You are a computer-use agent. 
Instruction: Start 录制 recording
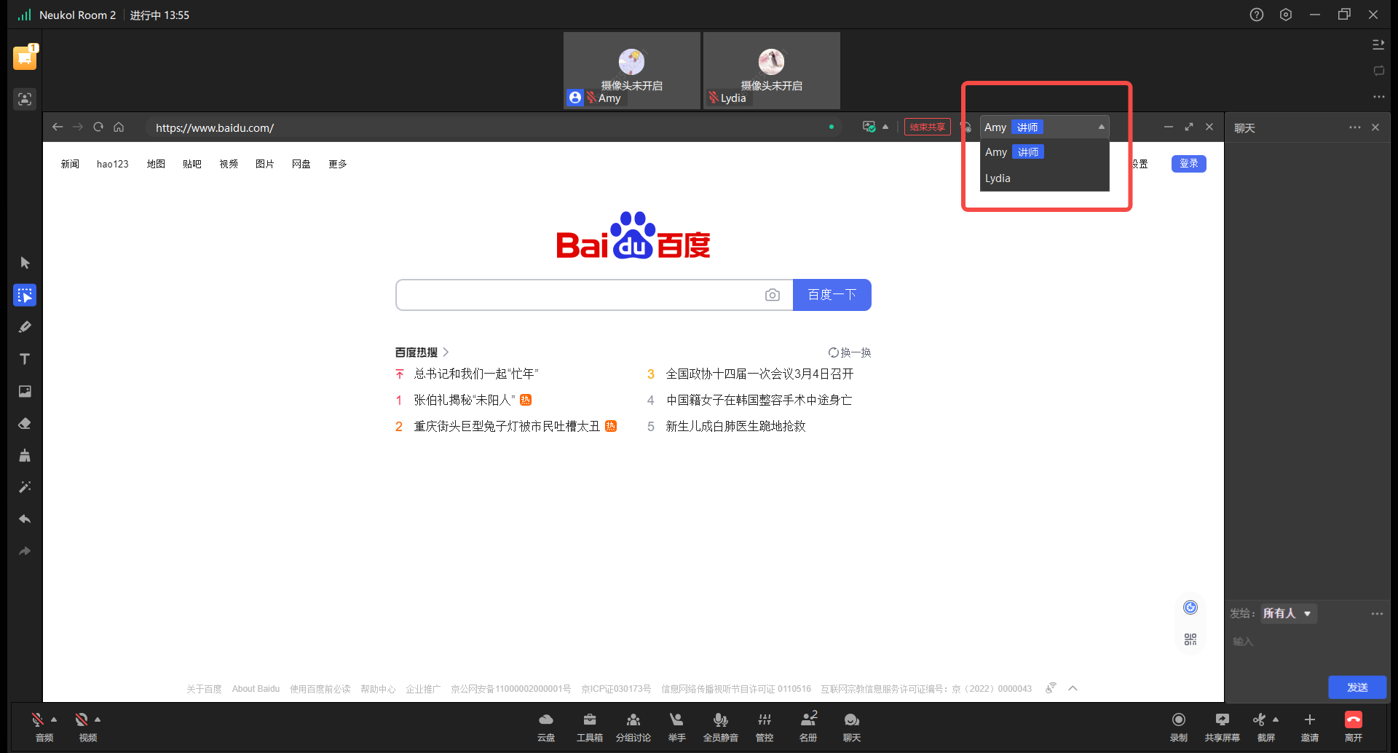point(1179,727)
